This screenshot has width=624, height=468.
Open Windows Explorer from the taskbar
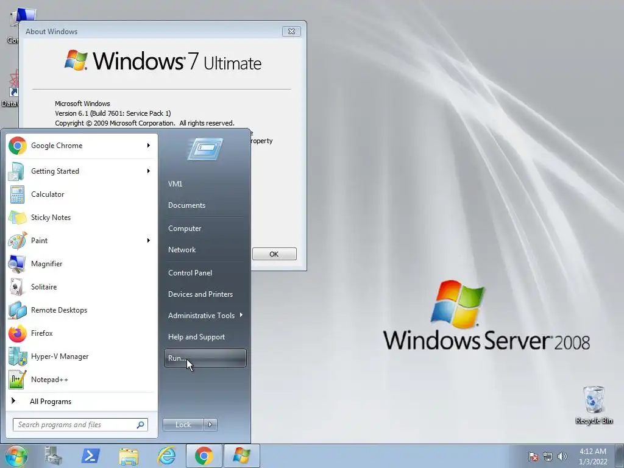pyautogui.click(x=128, y=456)
